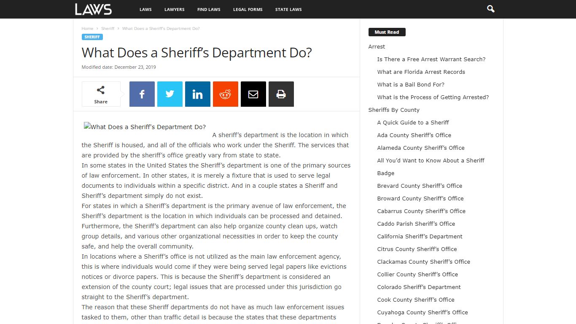Open Broward County Sheriff's Office link
The width and height of the screenshot is (576, 324).
[x=420, y=199]
